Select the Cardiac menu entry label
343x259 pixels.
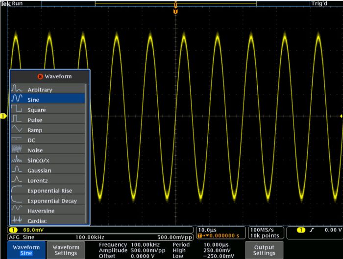click(37, 221)
